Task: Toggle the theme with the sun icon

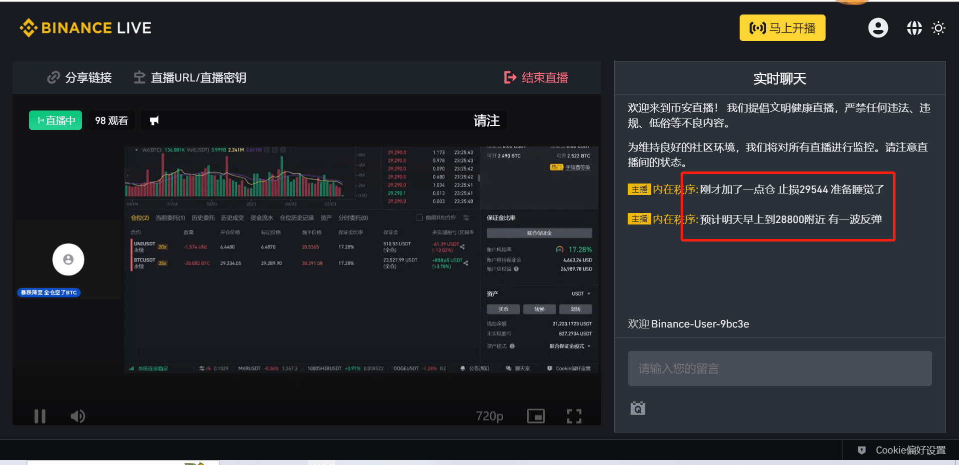Action: click(938, 27)
